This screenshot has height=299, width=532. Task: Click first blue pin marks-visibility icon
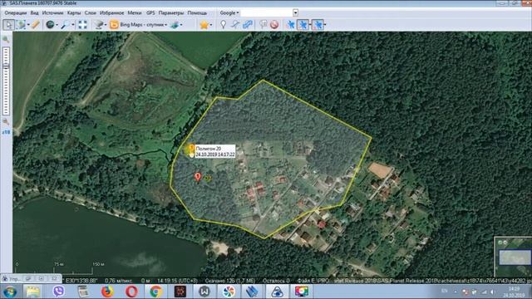click(x=290, y=24)
